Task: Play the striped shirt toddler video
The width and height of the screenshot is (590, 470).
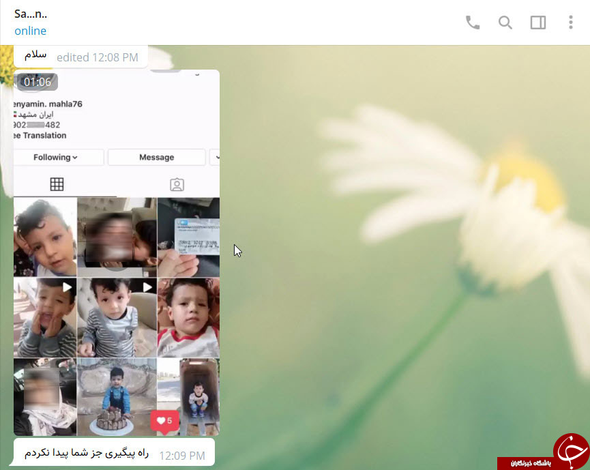Action: [x=117, y=318]
